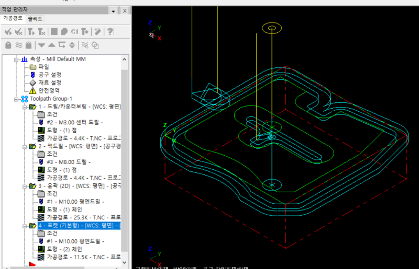Switch to the 가공경로 tab
Viewport: 419px width, 269px height.
click(12, 19)
